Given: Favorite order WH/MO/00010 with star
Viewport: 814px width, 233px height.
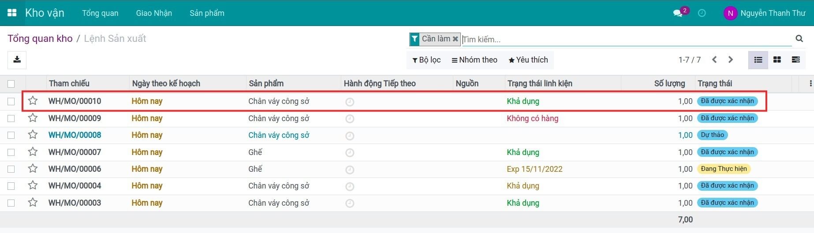Looking at the screenshot, I should 33,101.
